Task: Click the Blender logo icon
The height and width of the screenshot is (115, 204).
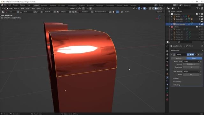Action: pyautogui.click(x=2, y=5)
